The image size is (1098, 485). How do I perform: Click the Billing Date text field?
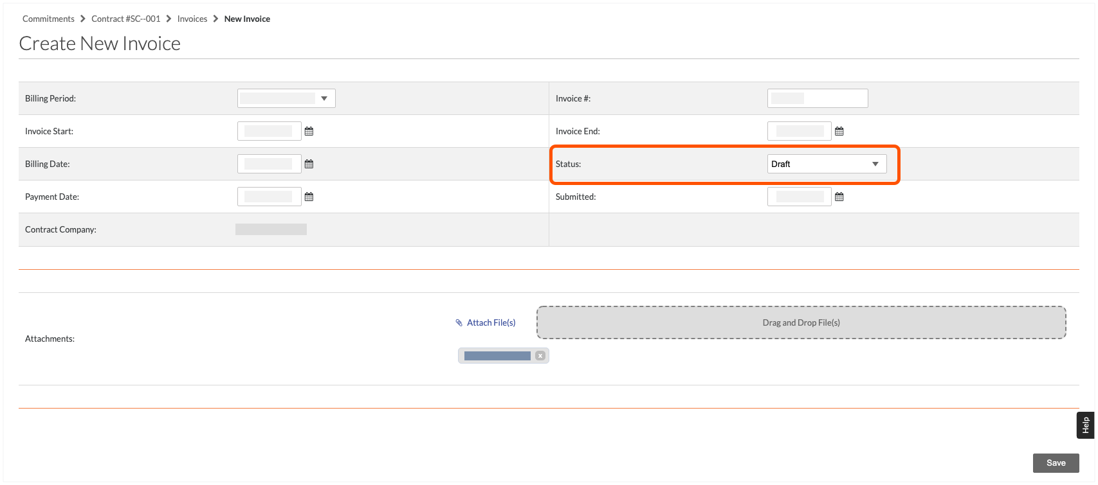tap(269, 164)
